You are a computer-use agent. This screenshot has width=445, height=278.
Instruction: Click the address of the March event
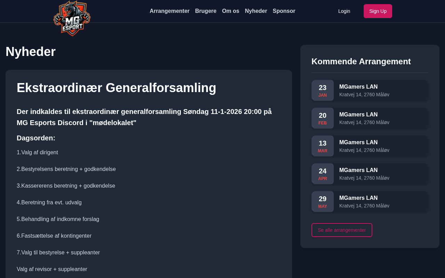click(364, 150)
